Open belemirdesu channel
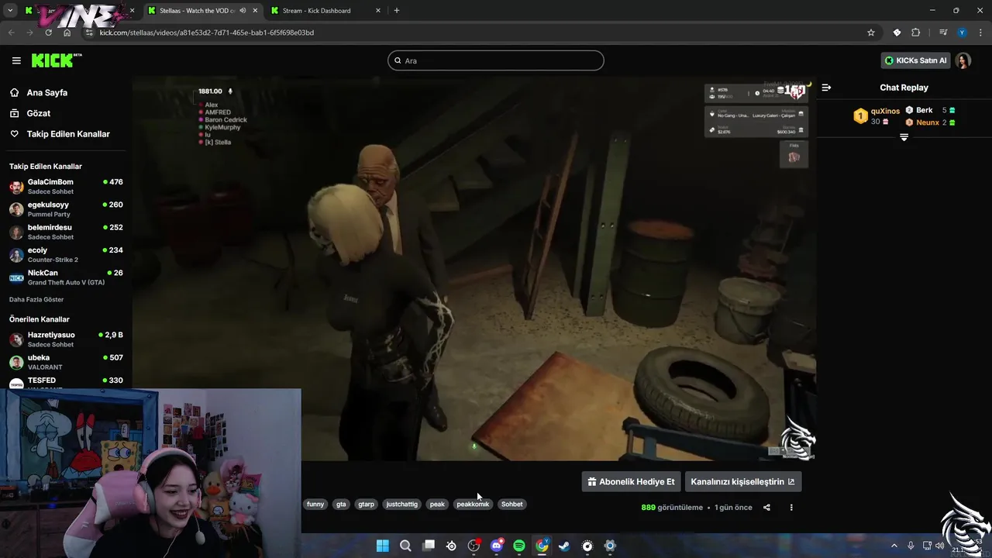Viewport: 992px width, 558px height. (x=66, y=232)
